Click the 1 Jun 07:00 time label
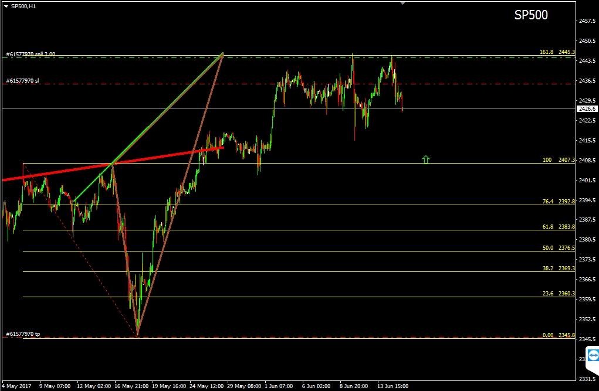599x391 pixels. tap(279, 386)
